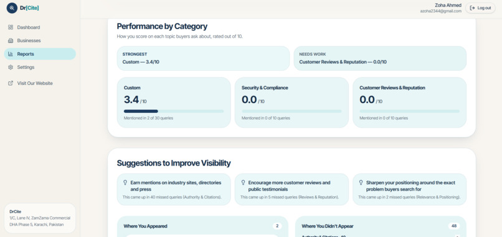Open the Custom 3.4/10 category card
Image resolution: width=502 pixels, height=237 pixels.
(174, 102)
